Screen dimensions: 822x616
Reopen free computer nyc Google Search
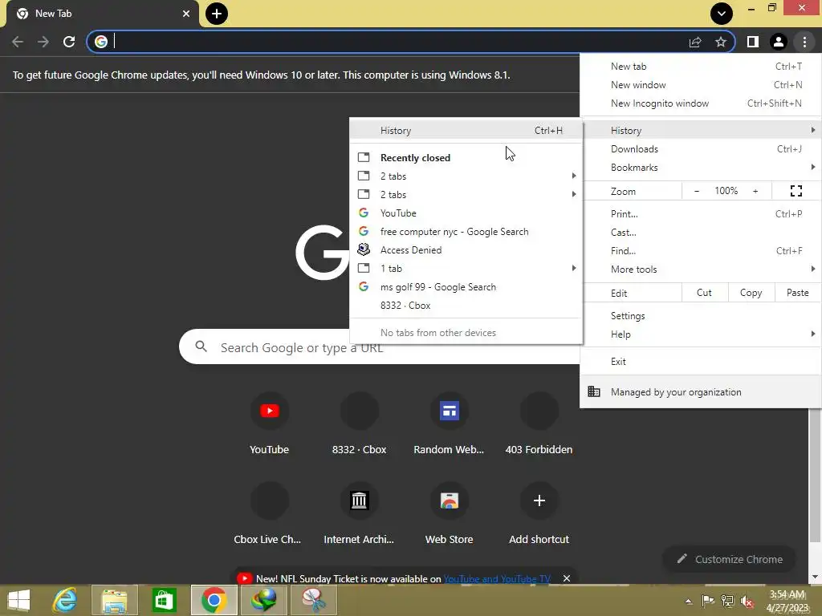(466, 232)
